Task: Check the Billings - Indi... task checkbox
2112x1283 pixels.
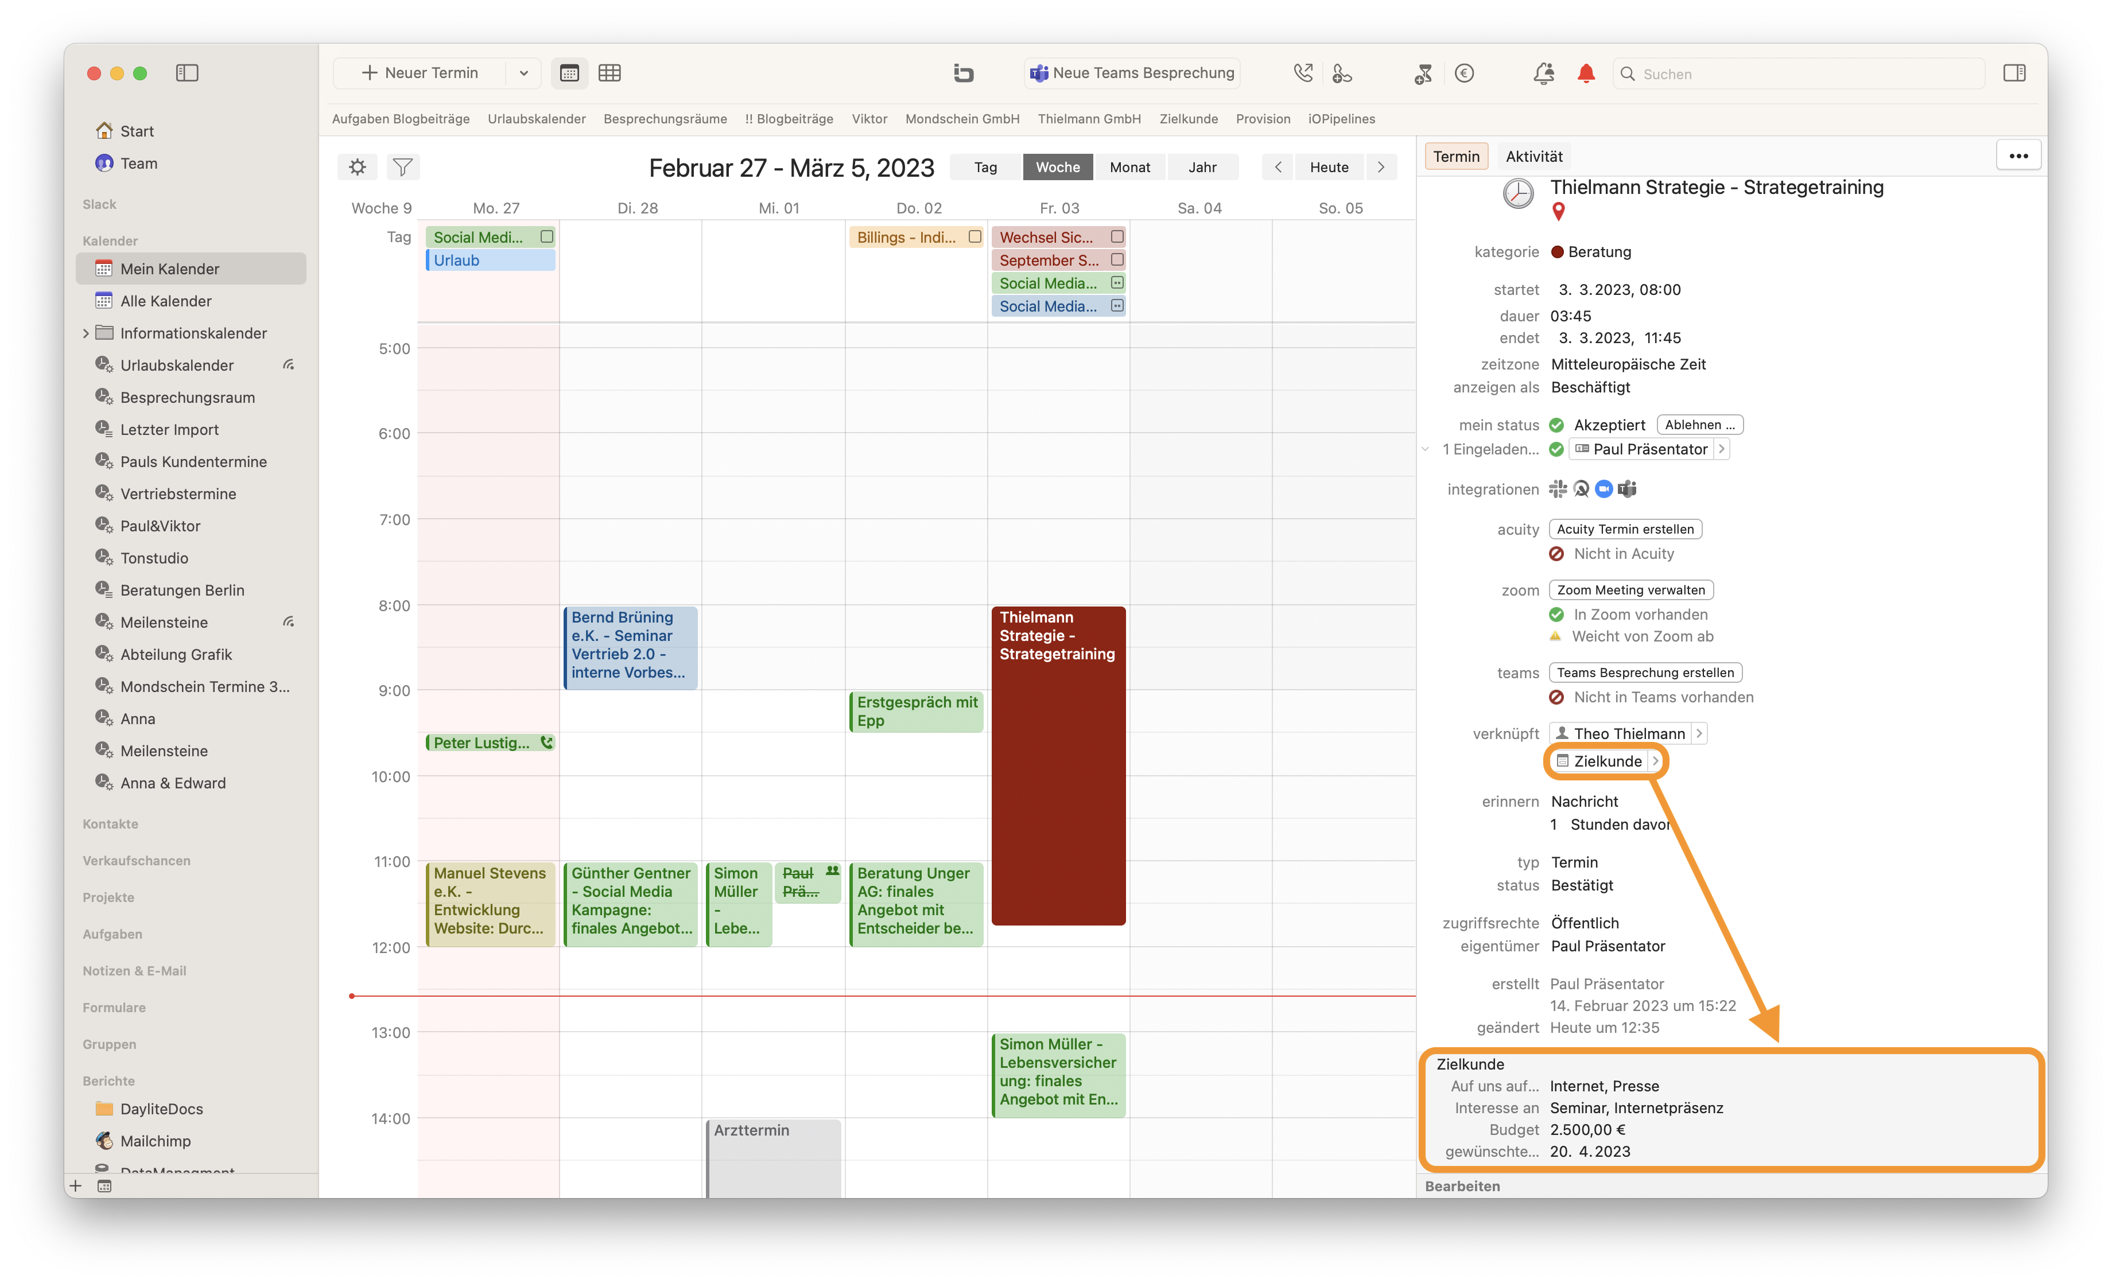Action: point(975,236)
